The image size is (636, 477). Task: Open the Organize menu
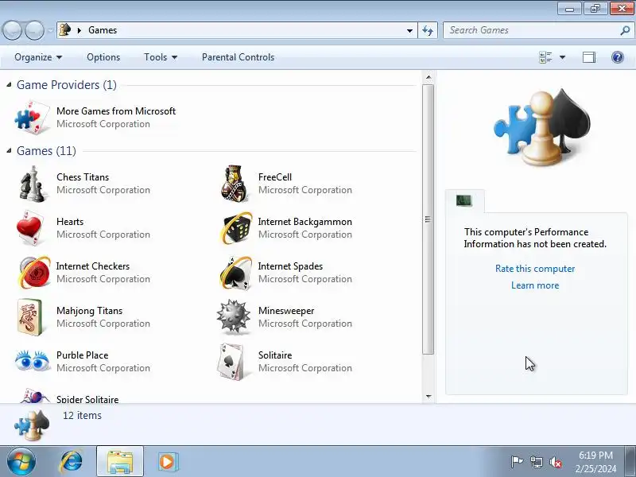tap(38, 57)
